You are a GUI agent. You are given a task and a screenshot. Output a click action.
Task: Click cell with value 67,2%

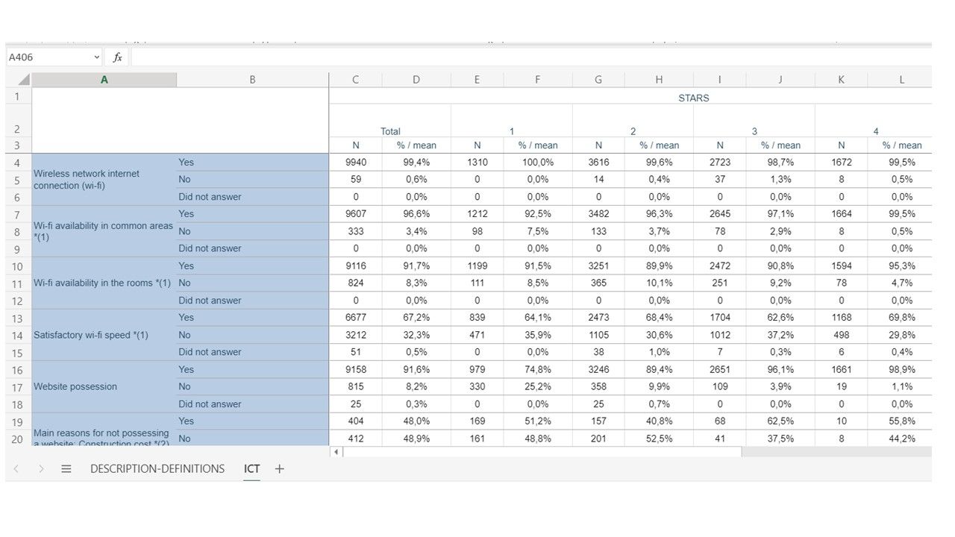pos(416,318)
